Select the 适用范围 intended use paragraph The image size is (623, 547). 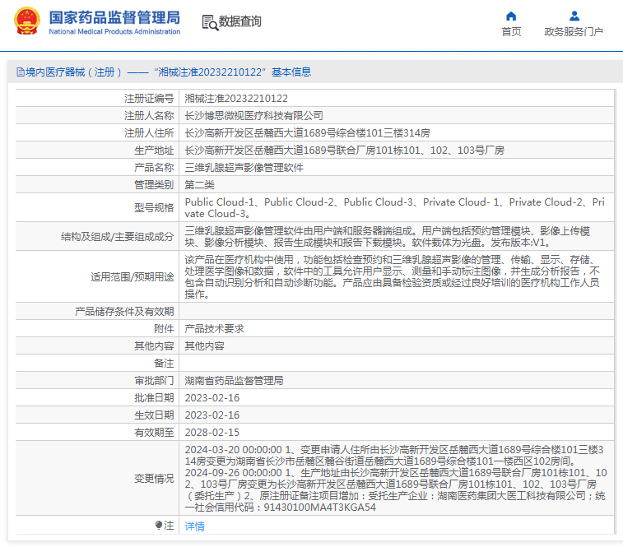coord(393,277)
